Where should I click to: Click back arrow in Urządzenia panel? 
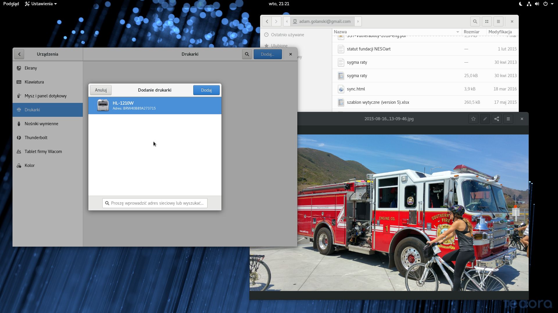[x=19, y=54]
